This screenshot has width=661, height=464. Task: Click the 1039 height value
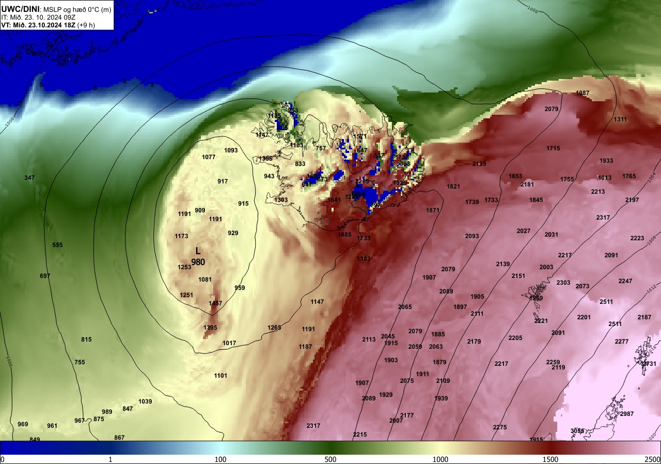[x=145, y=401]
